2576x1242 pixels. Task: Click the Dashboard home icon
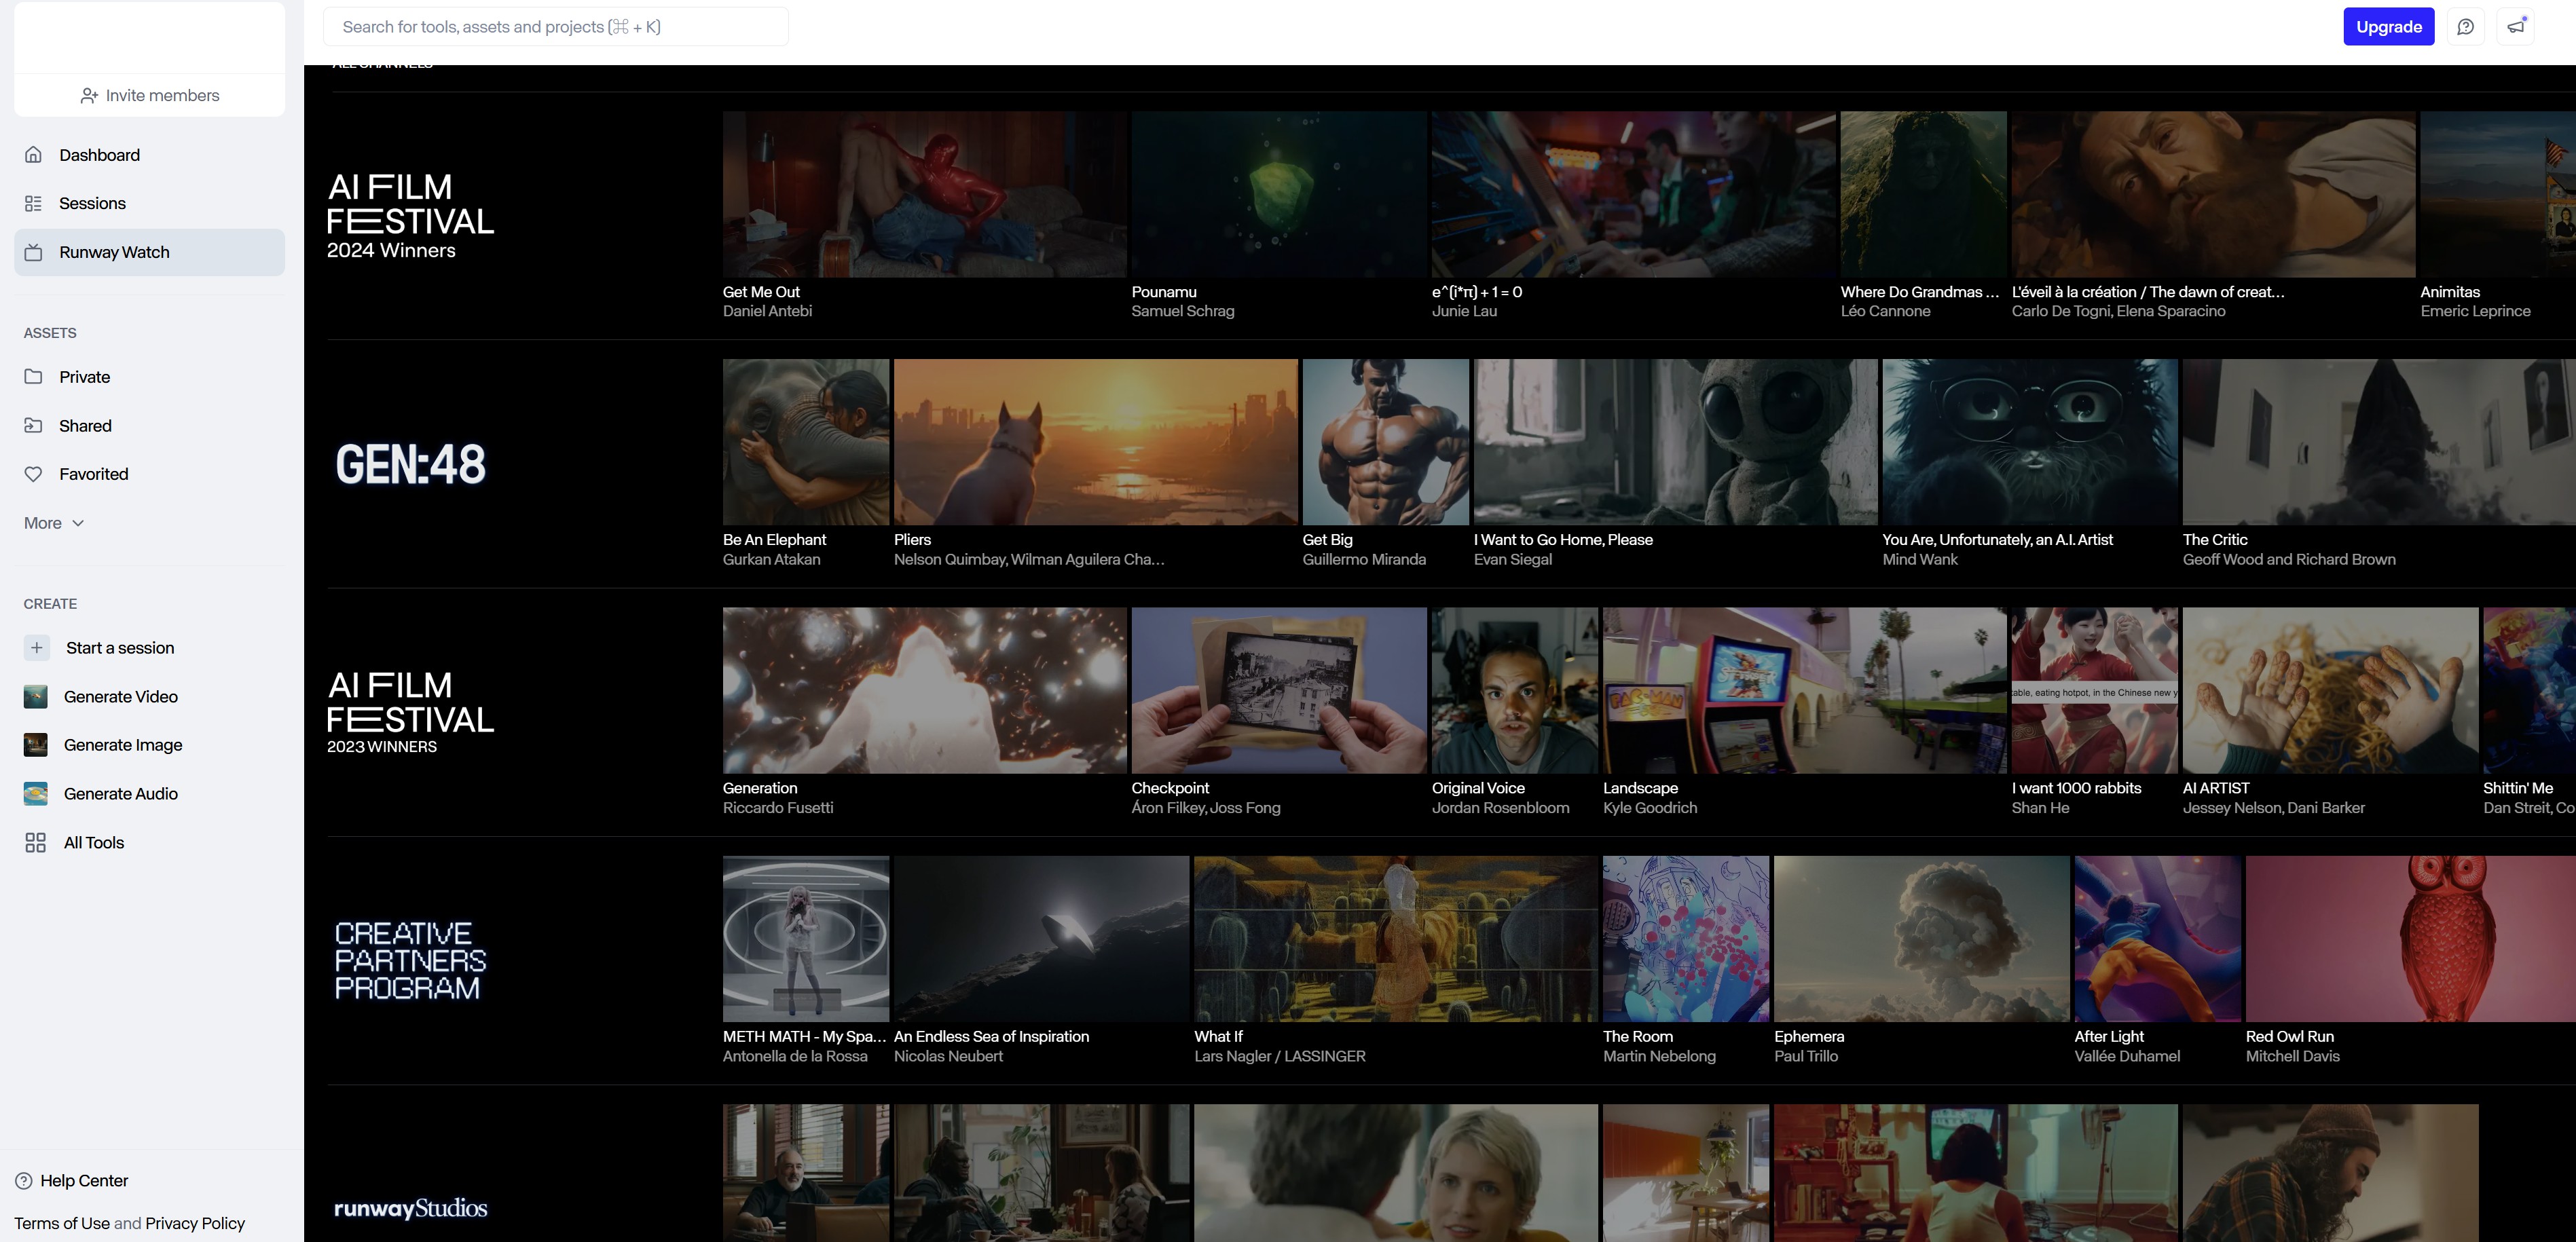(33, 155)
